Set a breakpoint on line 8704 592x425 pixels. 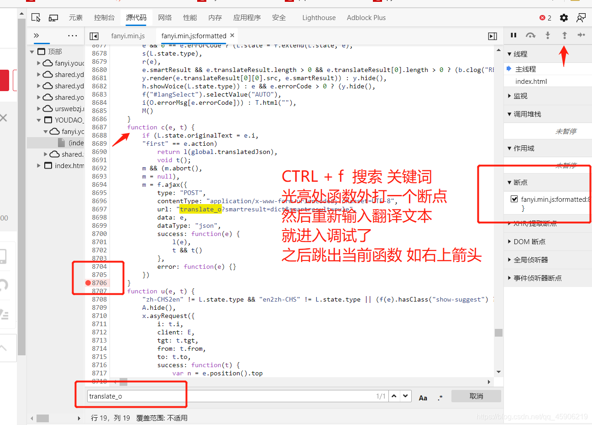(x=99, y=266)
